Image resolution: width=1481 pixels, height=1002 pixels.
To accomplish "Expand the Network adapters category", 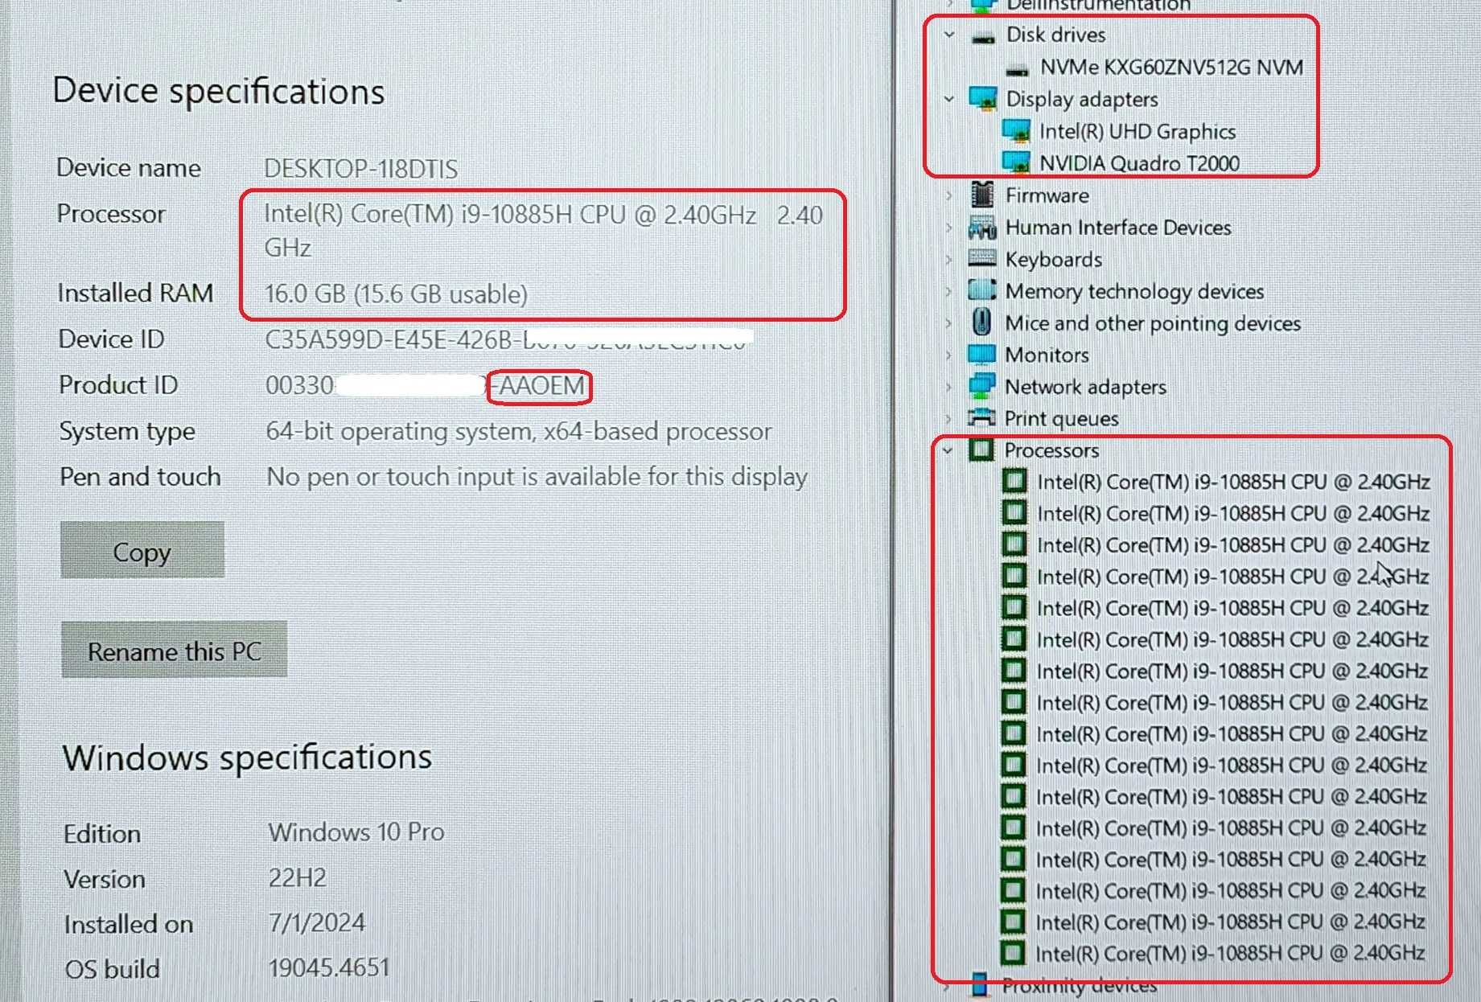I will [948, 387].
